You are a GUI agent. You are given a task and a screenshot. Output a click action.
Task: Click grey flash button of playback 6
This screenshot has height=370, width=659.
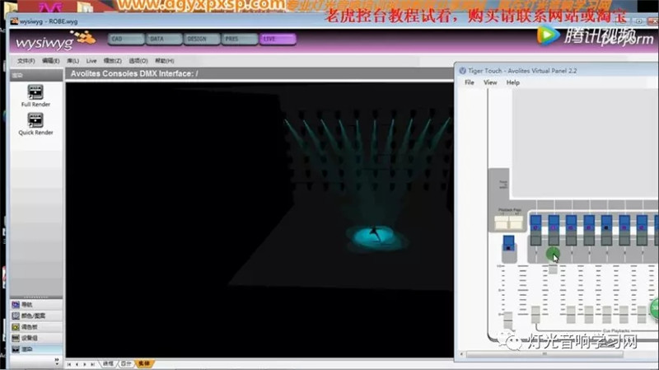pos(624,240)
